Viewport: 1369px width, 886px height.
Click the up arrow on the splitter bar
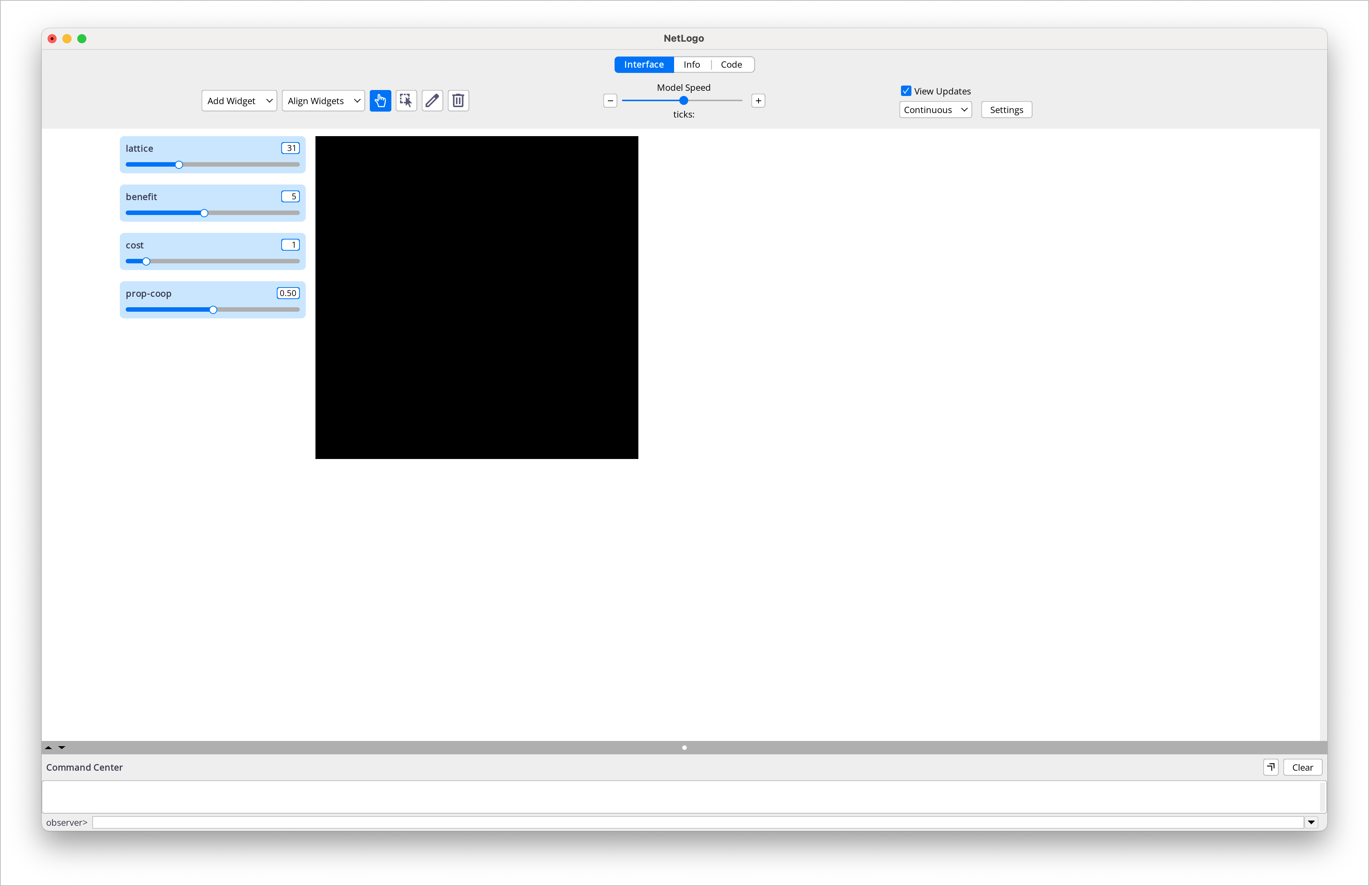coord(49,747)
